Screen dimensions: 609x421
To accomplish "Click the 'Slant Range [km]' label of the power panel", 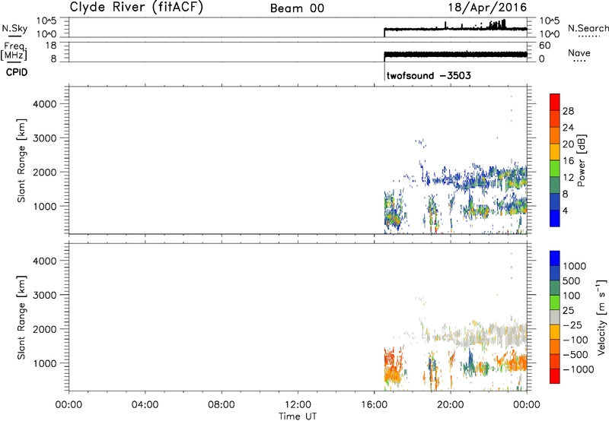I will (x=21, y=160).
